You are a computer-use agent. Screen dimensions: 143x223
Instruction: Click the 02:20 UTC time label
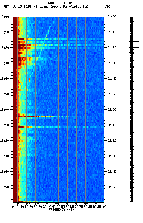click(112, 141)
